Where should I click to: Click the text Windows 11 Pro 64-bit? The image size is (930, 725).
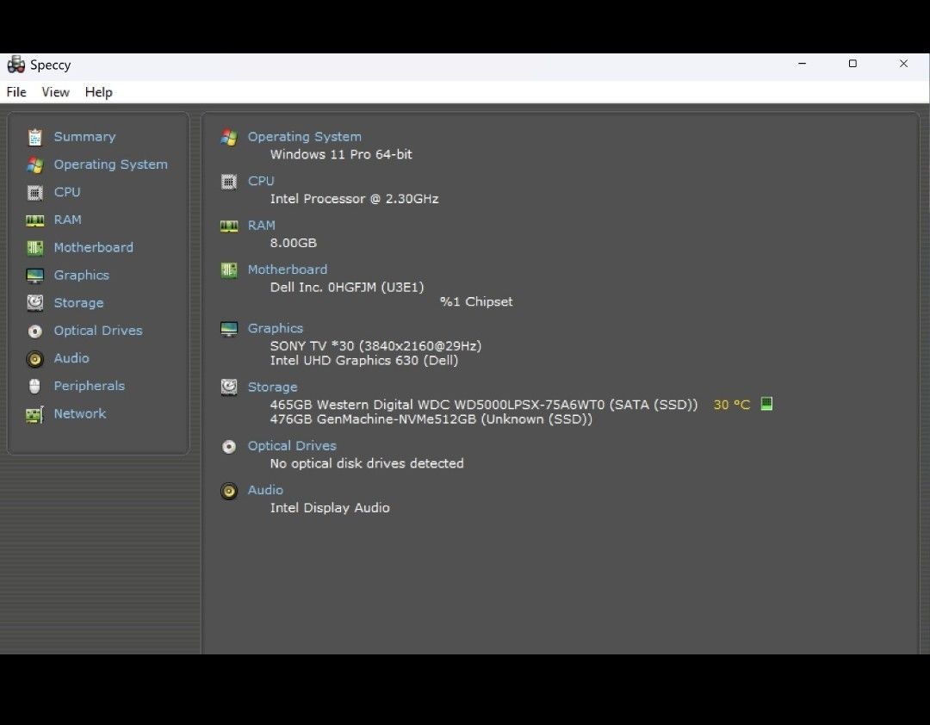(341, 154)
